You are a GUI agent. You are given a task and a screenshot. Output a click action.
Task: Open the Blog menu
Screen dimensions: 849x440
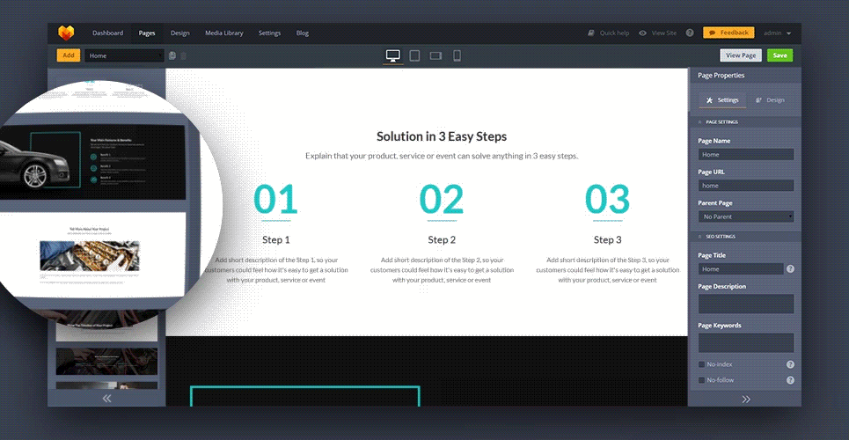click(x=303, y=33)
